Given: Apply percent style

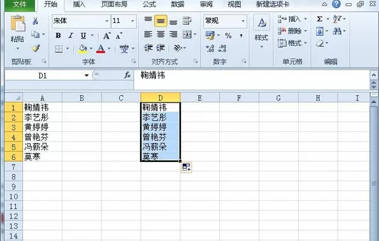Looking at the screenshot, I should [228, 36].
